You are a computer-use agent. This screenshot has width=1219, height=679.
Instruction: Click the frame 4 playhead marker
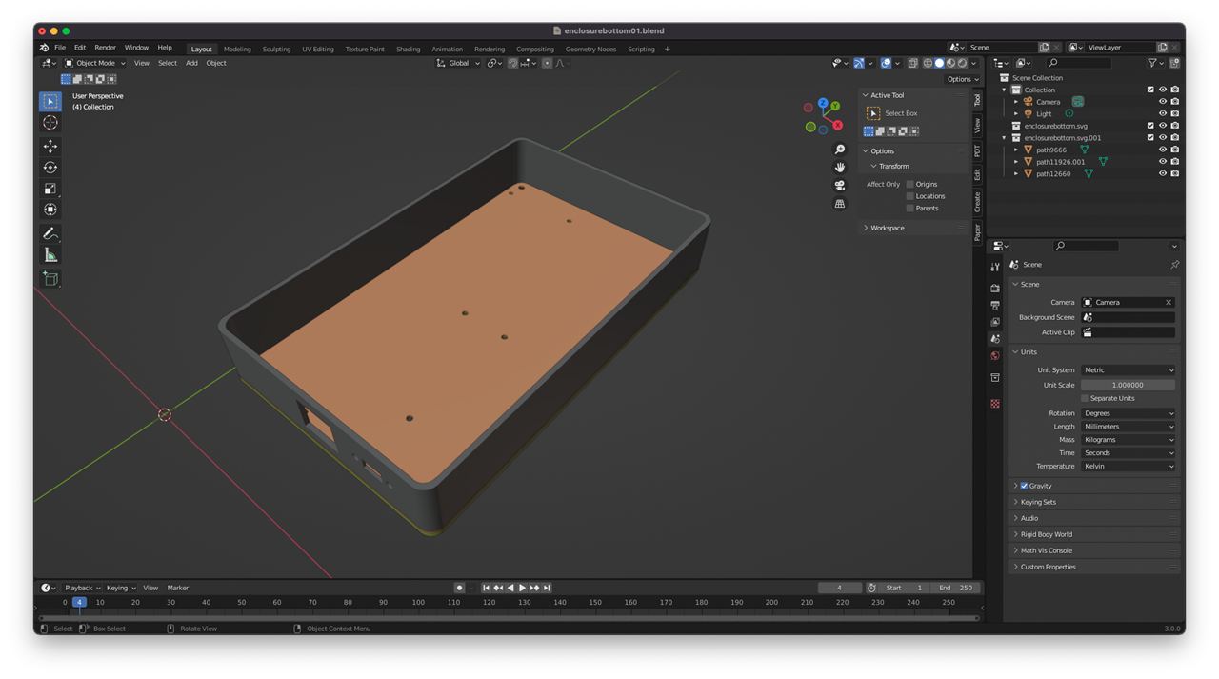[x=80, y=602]
